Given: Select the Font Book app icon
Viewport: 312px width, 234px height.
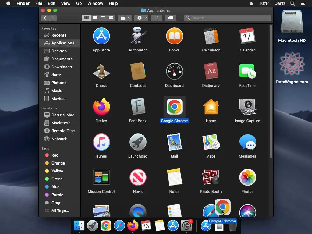Looking at the screenshot, I should coord(138,106).
